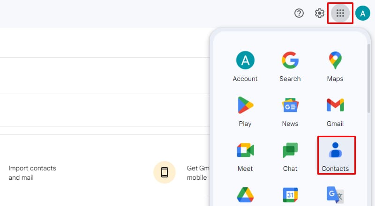Click the mobile phone icon
The image size is (375, 206).
[165, 172]
